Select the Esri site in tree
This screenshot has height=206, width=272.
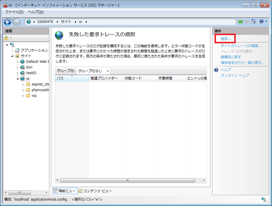click(29, 67)
